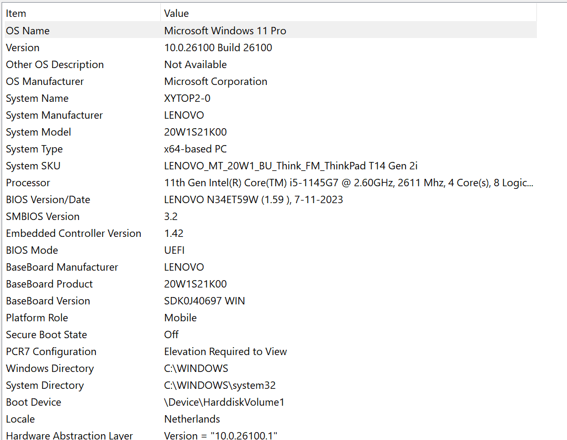This screenshot has width=567, height=440.
Task: Select the System SKU label
Action: [x=33, y=166]
